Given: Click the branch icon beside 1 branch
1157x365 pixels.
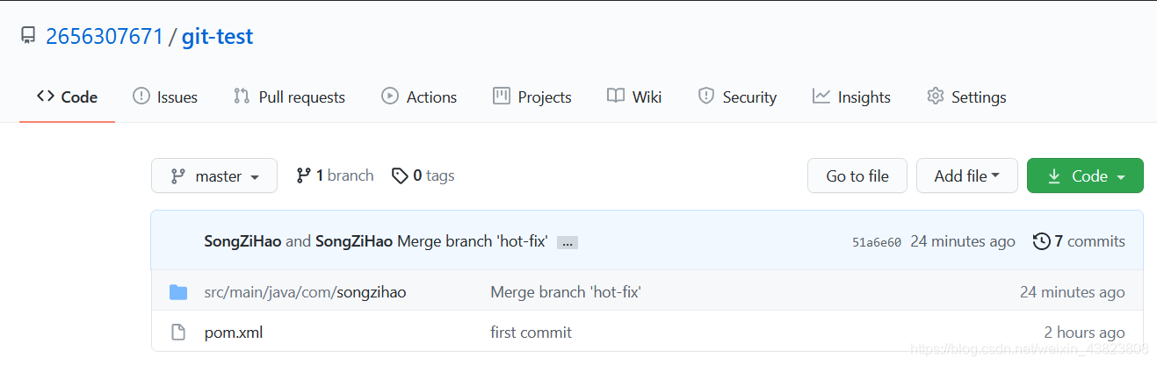Looking at the screenshot, I should coord(304,175).
